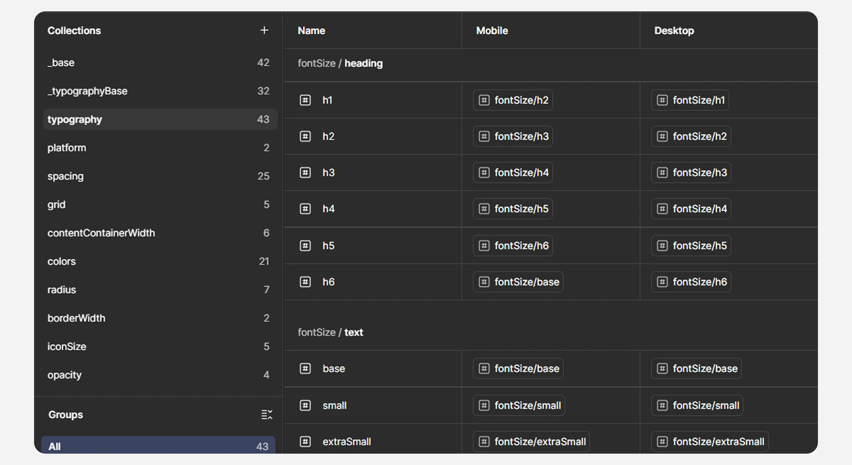Image resolution: width=852 pixels, height=465 pixels.
Task: Click the Desktop fontSize/h6 alias for h6
Action: pos(691,282)
